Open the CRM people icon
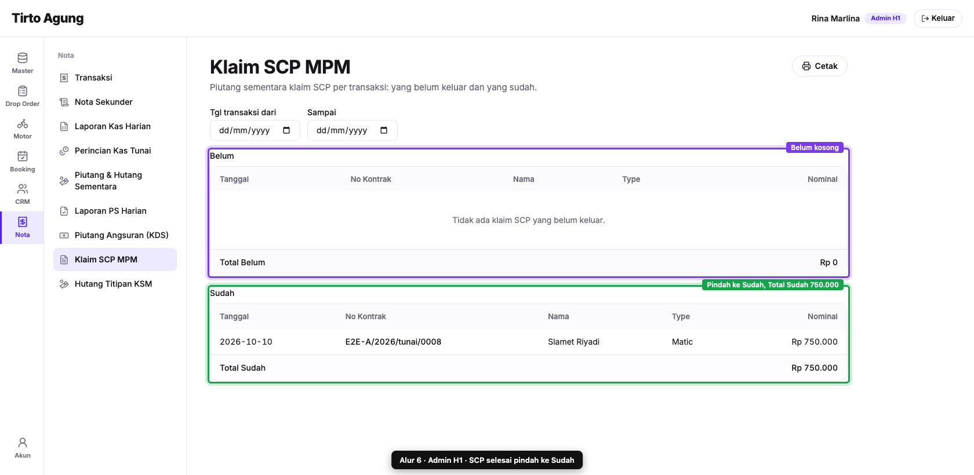974x475 pixels. [x=23, y=189]
